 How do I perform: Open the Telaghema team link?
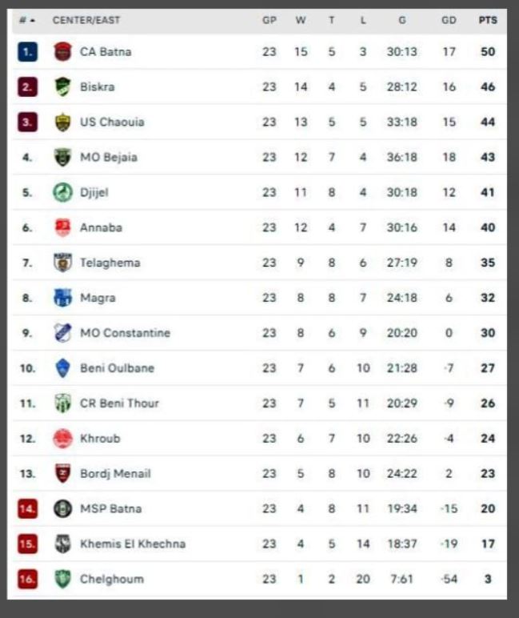click(109, 263)
